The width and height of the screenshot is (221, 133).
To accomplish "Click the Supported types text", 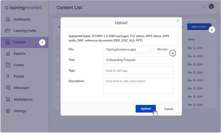I will pos(119,38).
